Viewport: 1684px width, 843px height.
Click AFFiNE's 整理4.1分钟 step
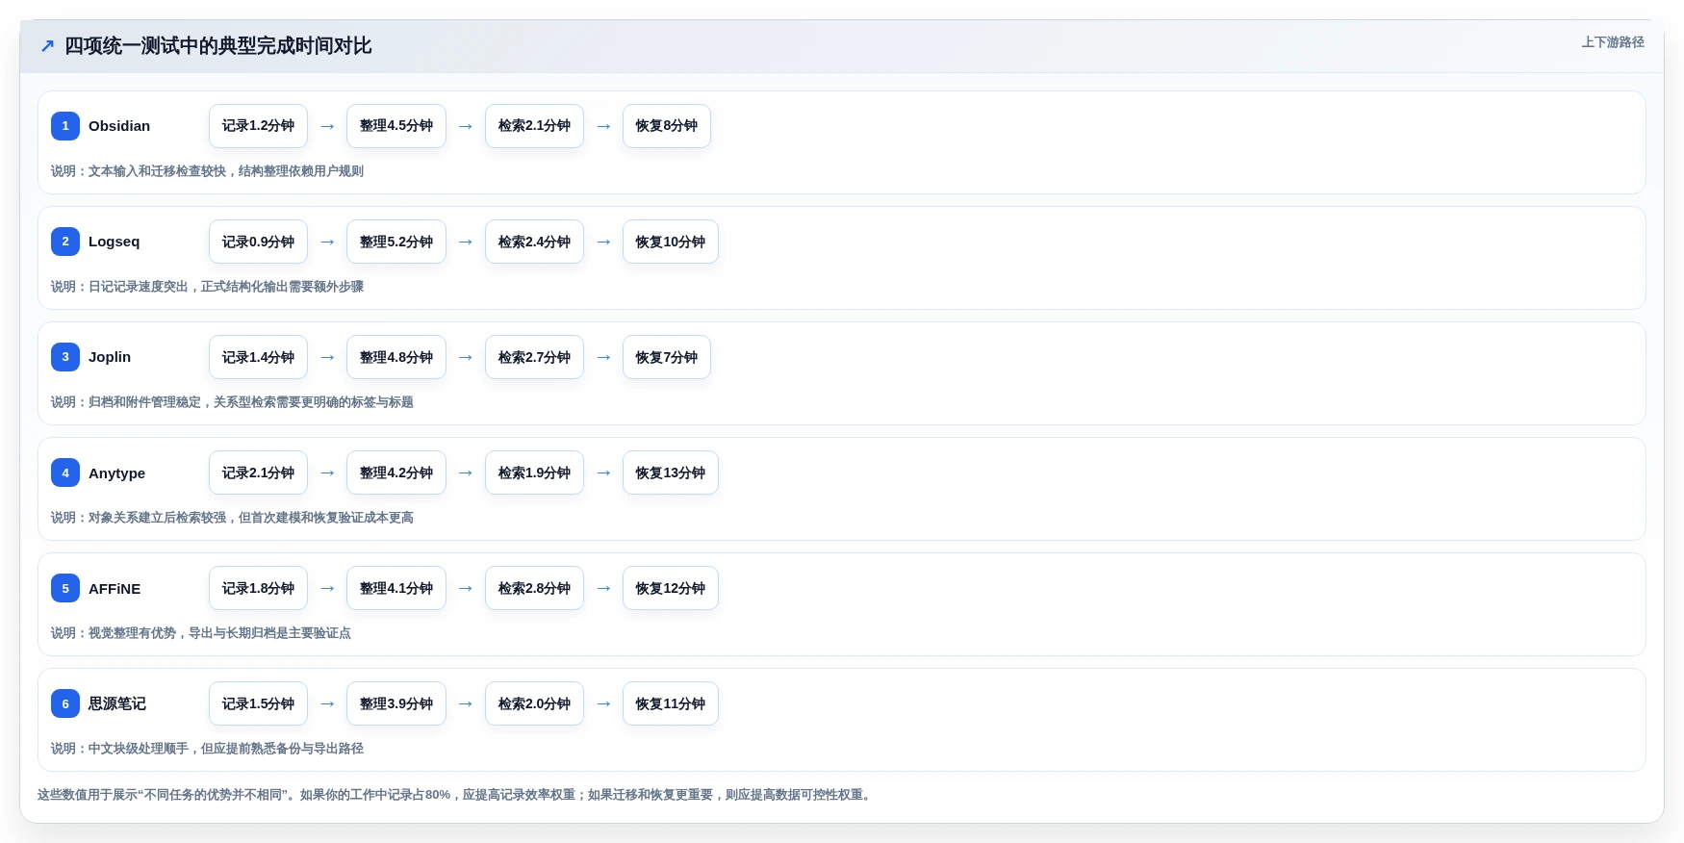(396, 588)
